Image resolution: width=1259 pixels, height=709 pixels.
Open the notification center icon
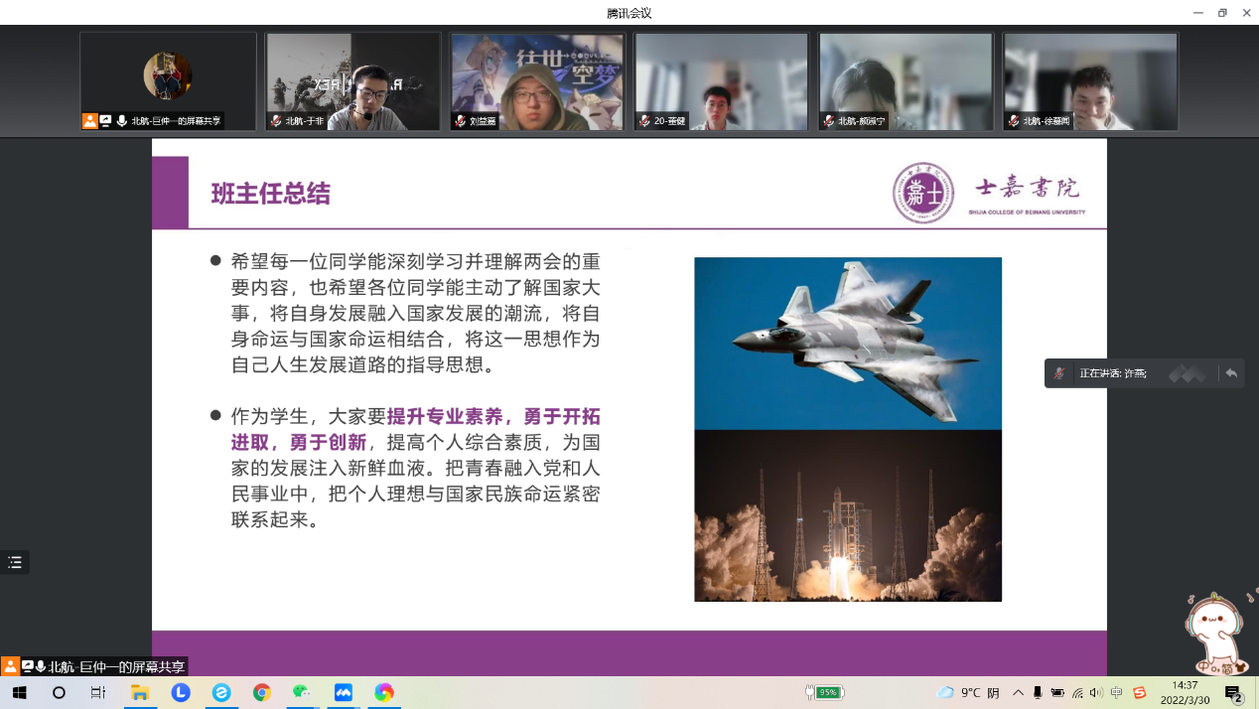[1233, 693]
